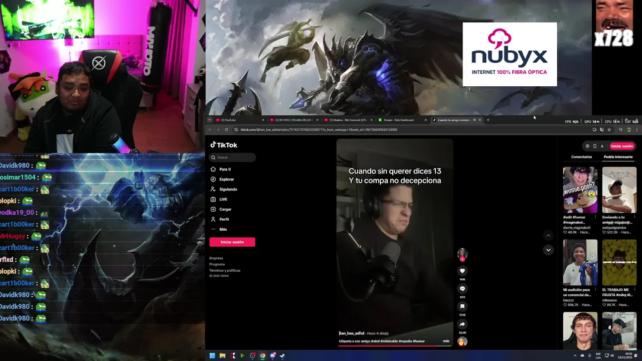642x361 pixels.
Task: Open Steam from the taskbar
Action: tap(282, 356)
